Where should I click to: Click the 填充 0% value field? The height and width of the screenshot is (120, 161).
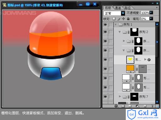(x=145, y=19)
